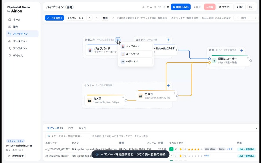
Task: Select the ジョグパッド node card on canvas
Action: (102, 50)
